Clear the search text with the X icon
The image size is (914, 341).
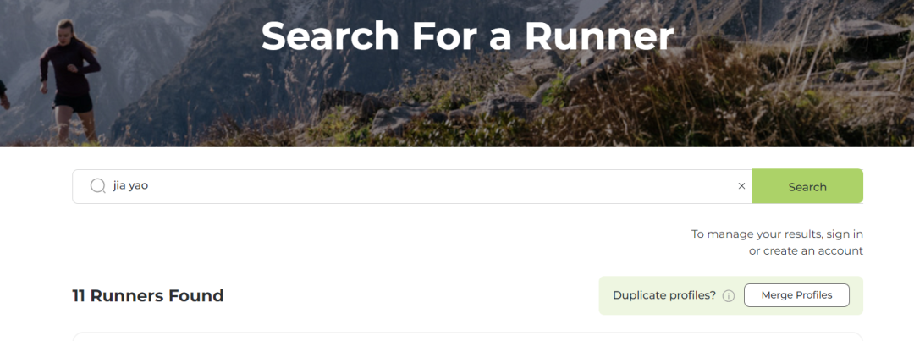(741, 186)
